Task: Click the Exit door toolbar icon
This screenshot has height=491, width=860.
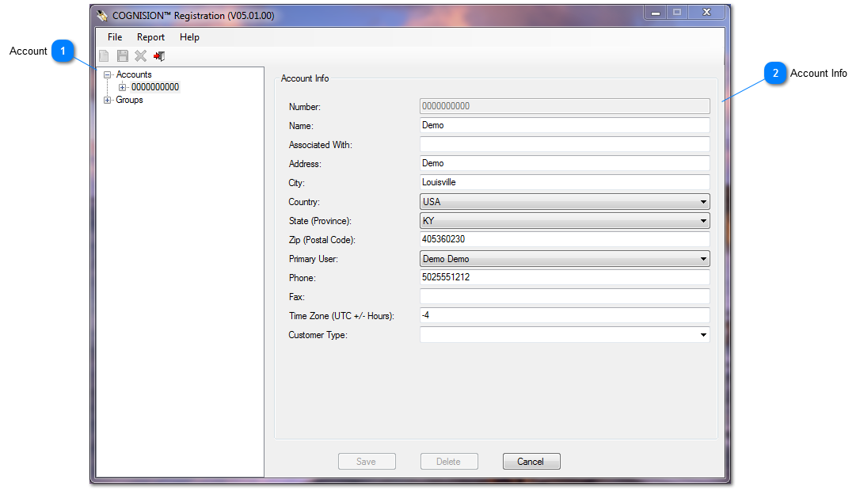Action: coord(159,56)
